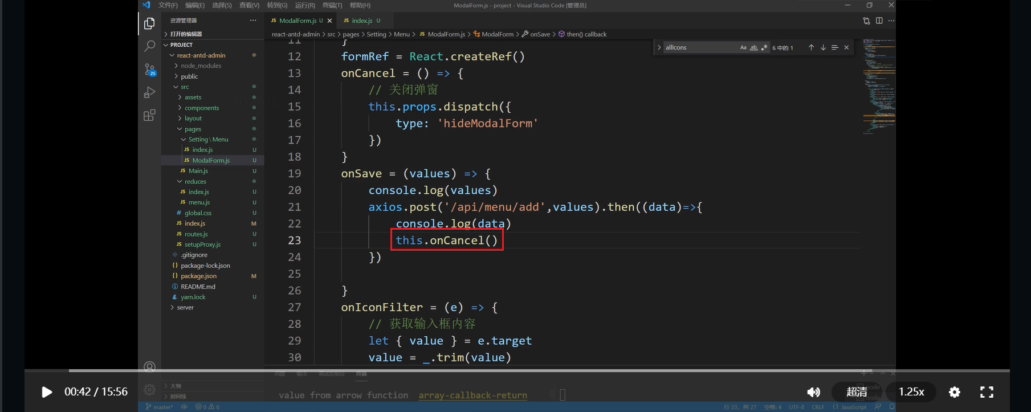Click the Open Changes compare icon in editor toolbar
Screen dimensions: 1031x412
tap(866, 21)
